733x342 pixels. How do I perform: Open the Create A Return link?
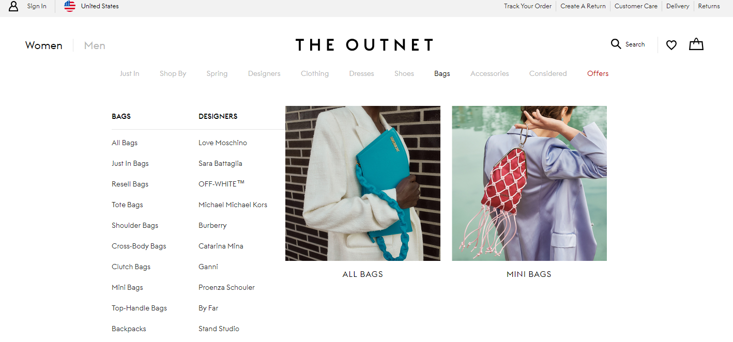point(583,6)
